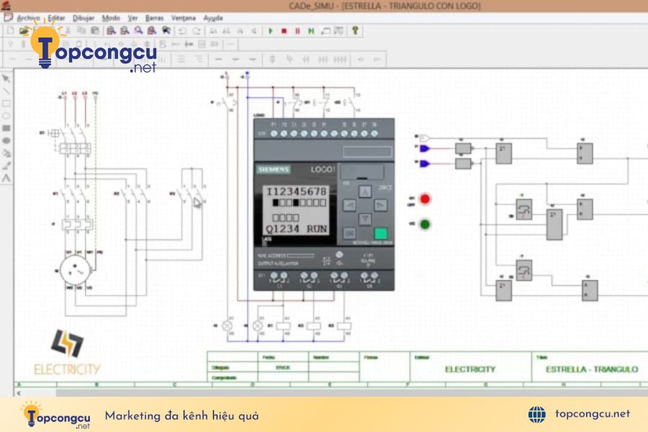Open a file with the folder icon

coord(24,30)
